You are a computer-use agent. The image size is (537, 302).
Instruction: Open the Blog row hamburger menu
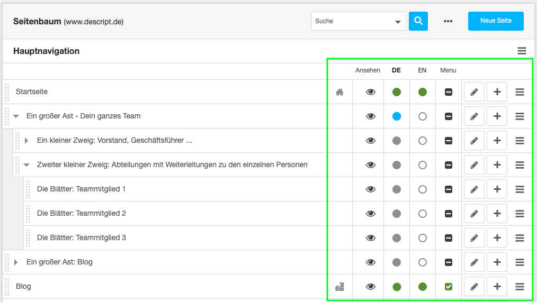click(520, 287)
